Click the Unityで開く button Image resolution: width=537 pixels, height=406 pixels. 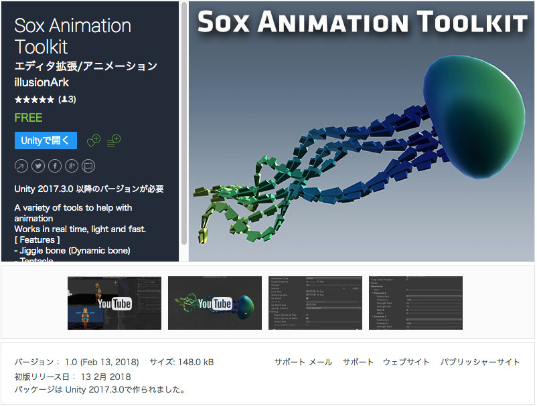pyautogui.click(x=46, y=140)
